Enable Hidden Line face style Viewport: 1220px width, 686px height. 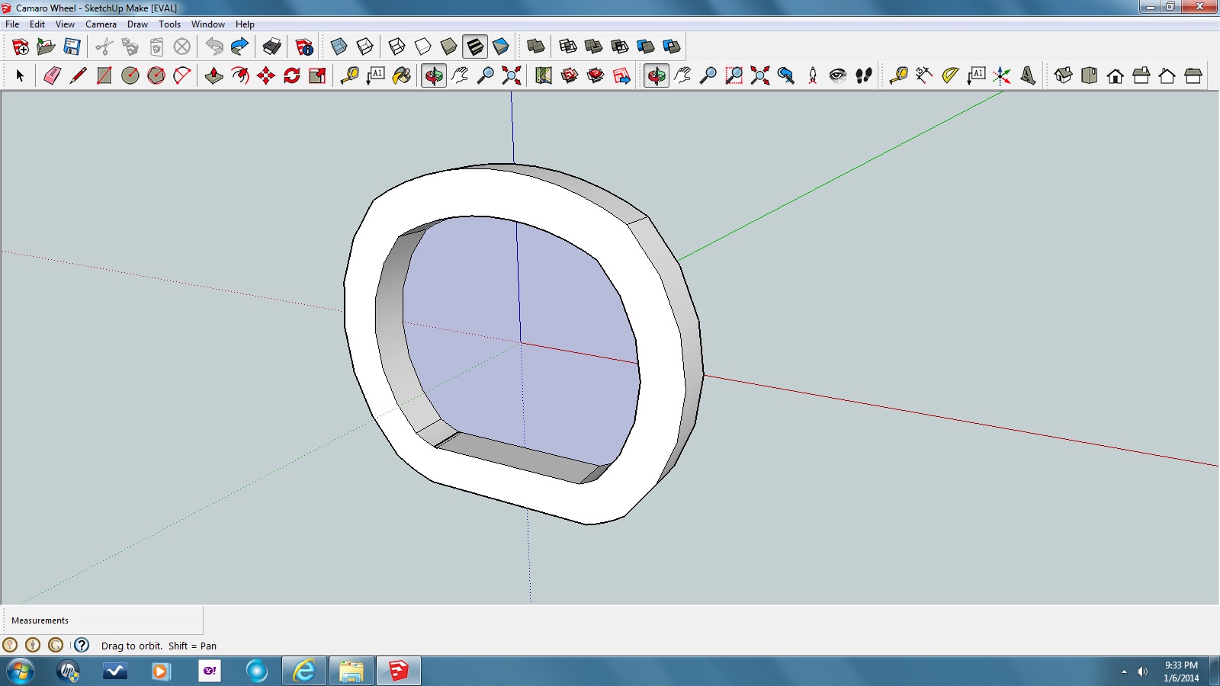pyautogui.click(x=423, y=46)
